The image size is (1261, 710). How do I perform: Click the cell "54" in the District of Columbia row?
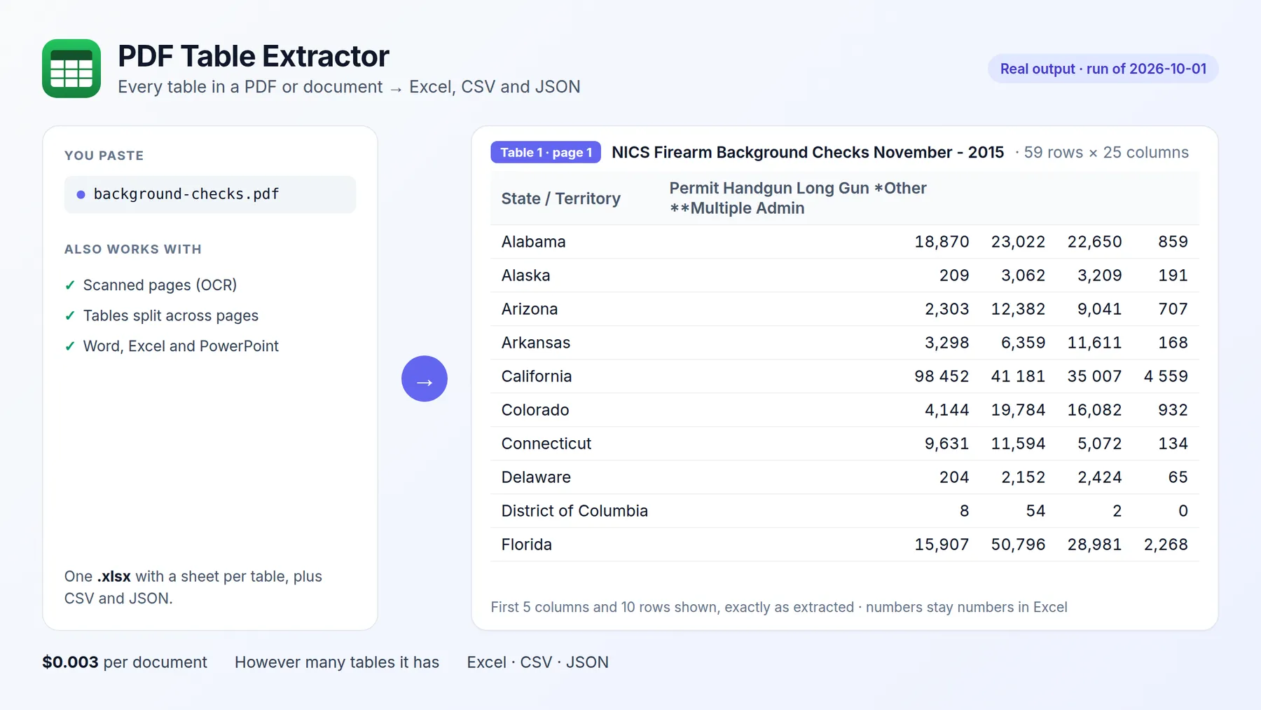1036,511
